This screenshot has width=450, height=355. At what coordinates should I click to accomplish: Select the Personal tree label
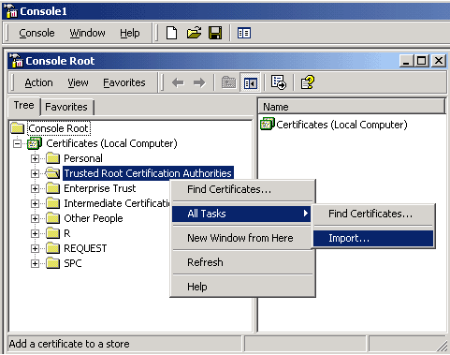(83, 158)
